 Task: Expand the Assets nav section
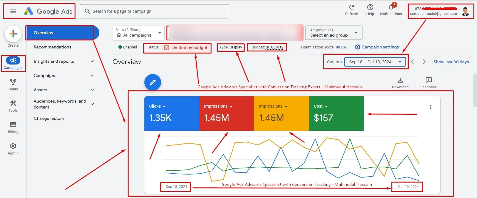(92, 90)
